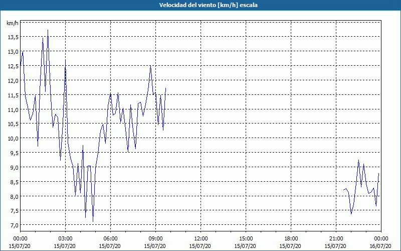Choose the '12:00' time label
401x251 pixels.
click(201, 239)
